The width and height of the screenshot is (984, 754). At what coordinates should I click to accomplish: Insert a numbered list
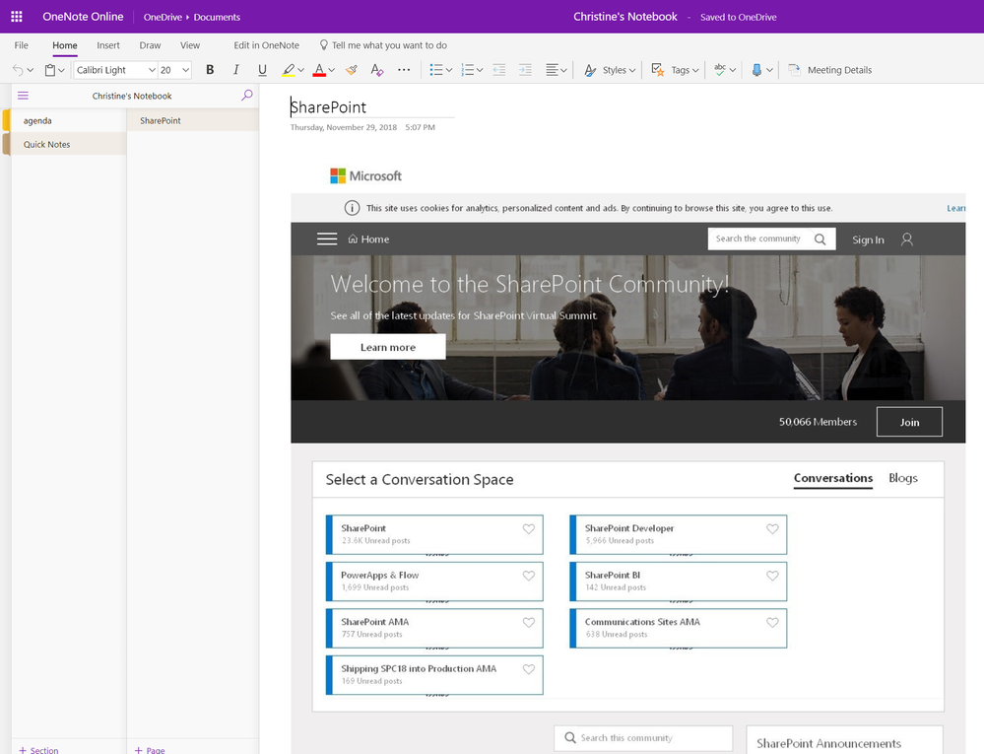[x=468, y=70]
